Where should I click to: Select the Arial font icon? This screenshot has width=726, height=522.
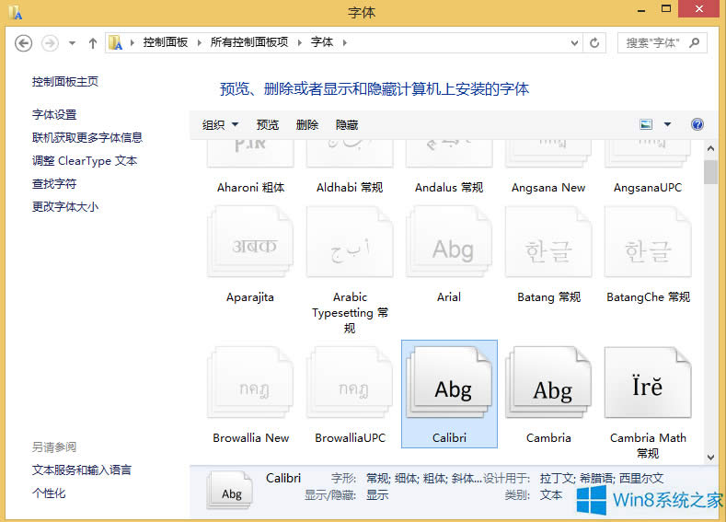(x=449, y=242)
